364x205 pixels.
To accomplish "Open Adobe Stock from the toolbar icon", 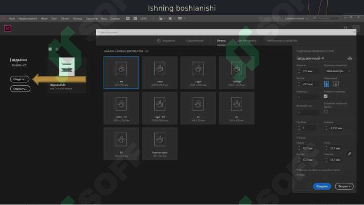I will point(135,18).
